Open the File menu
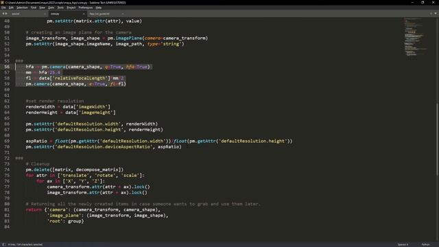The height and width of the screenshot is (247, 439). [x=3, y=8]
